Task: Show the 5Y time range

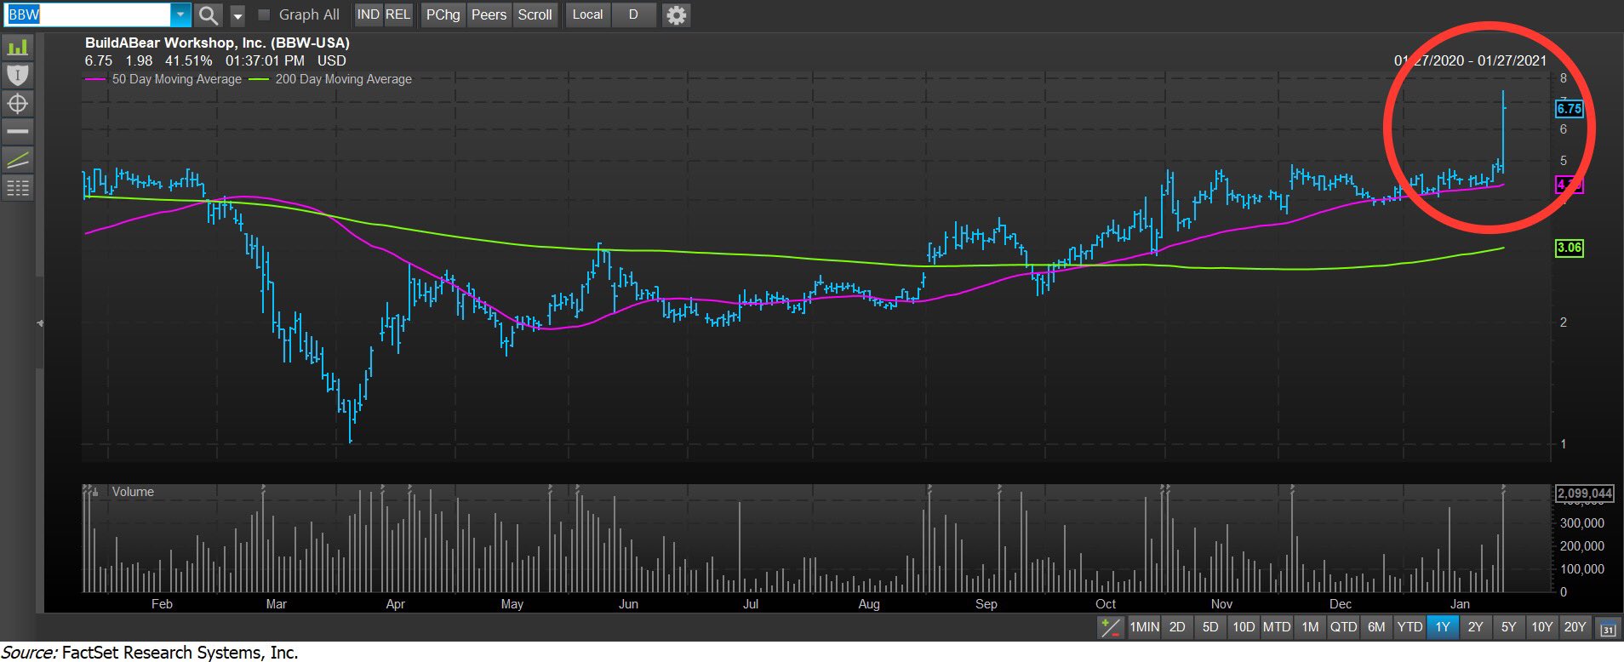Action: point(1509,627)
